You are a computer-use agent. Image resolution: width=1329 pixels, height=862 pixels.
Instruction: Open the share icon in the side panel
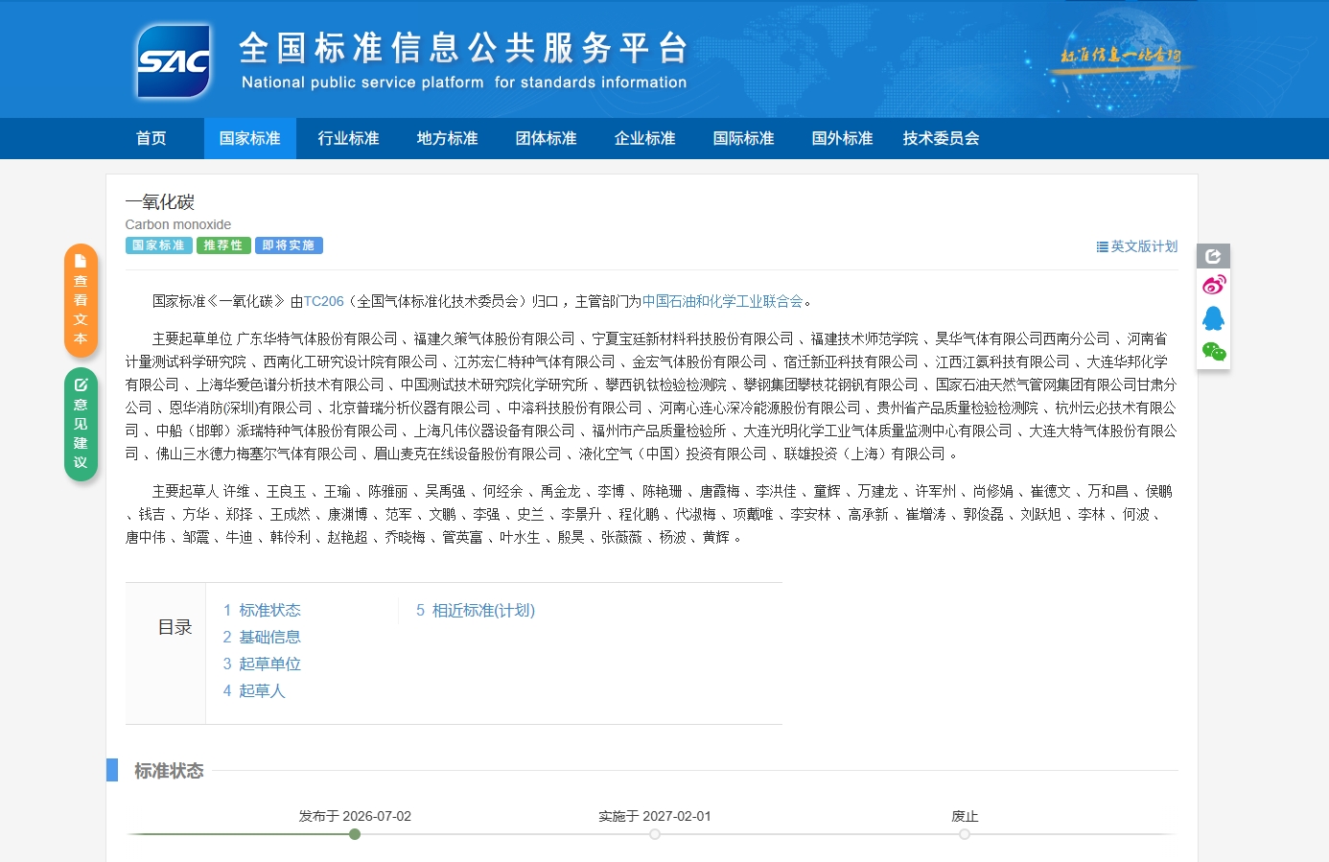[x=1213, y=256]
